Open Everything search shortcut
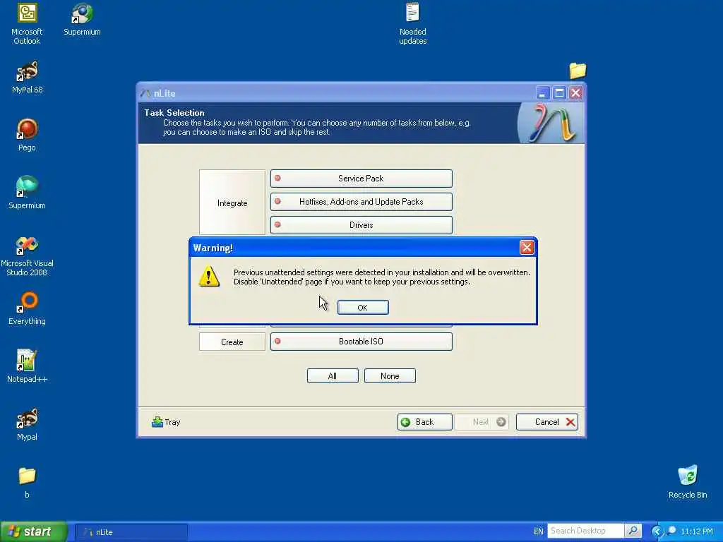This screenshot has width=723, height=542. point(28,309)
